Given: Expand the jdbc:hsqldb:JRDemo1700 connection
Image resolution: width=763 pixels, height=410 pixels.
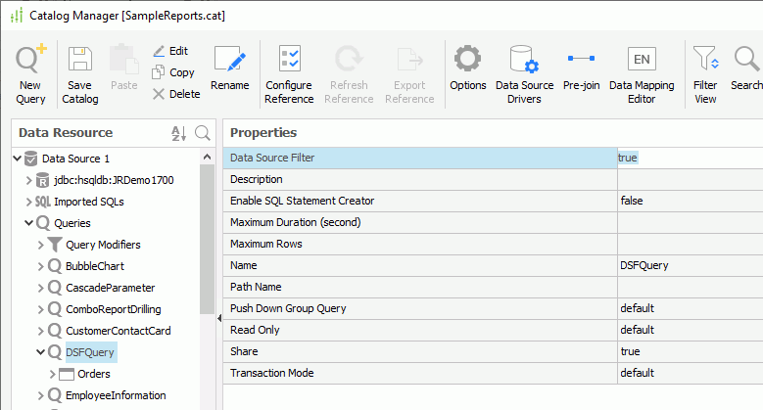Looking at the screenshot, I should click(x=28, y=180).
